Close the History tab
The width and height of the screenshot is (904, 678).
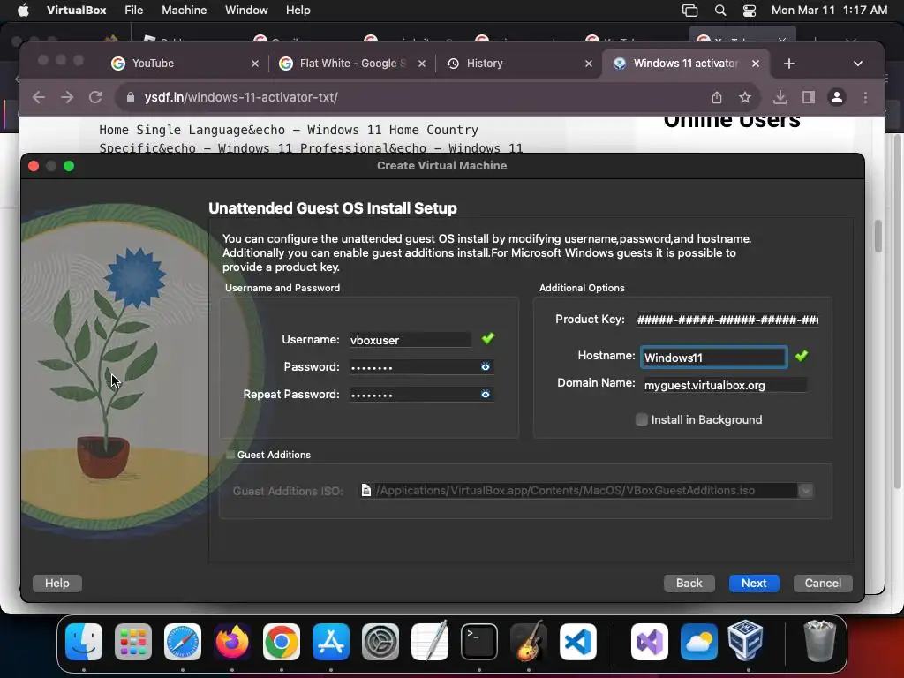tap(589, 64)
